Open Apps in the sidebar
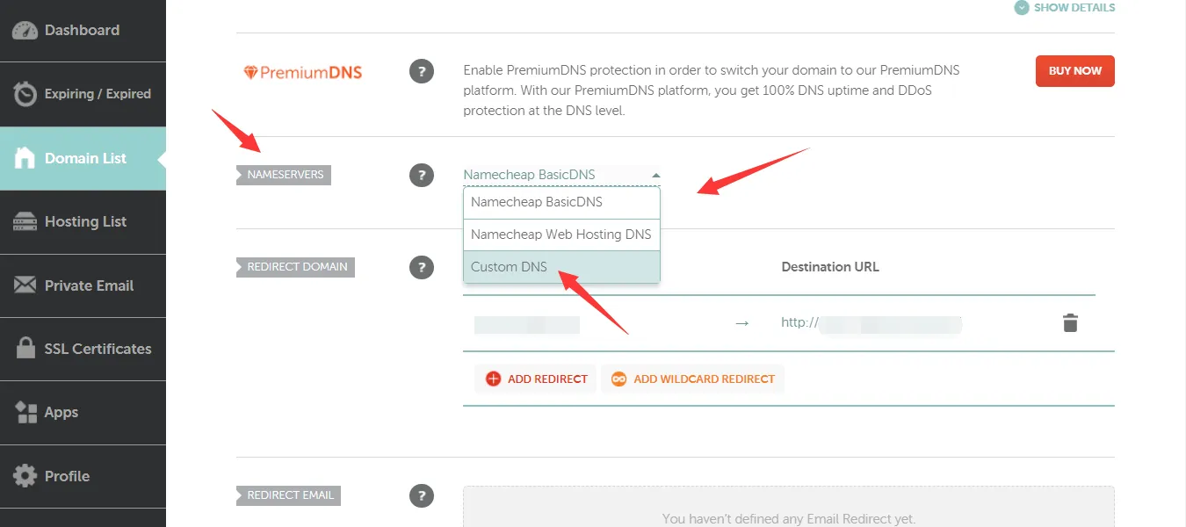1186x527 pixels. [61, 413]
